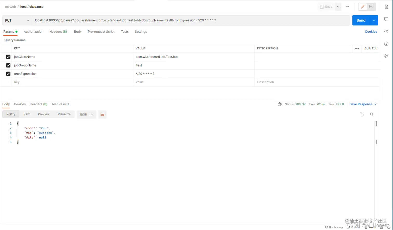Click the jobGroupName key cell
Viewport: 393px width, 230px height.
point(72,65)
